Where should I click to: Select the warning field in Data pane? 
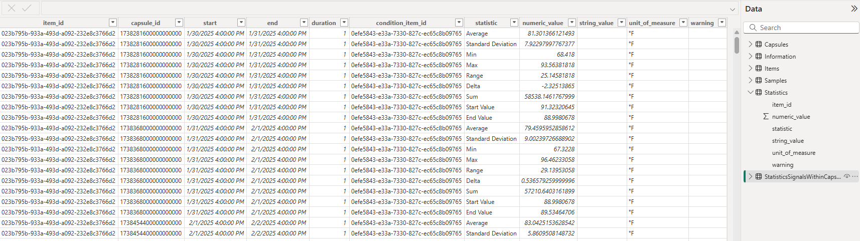point(782,165)
